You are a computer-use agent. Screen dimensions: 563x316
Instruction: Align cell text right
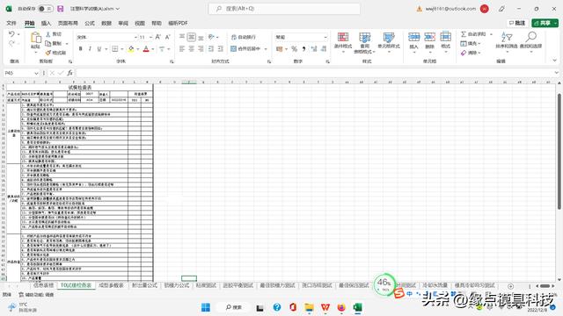point(201,49)
